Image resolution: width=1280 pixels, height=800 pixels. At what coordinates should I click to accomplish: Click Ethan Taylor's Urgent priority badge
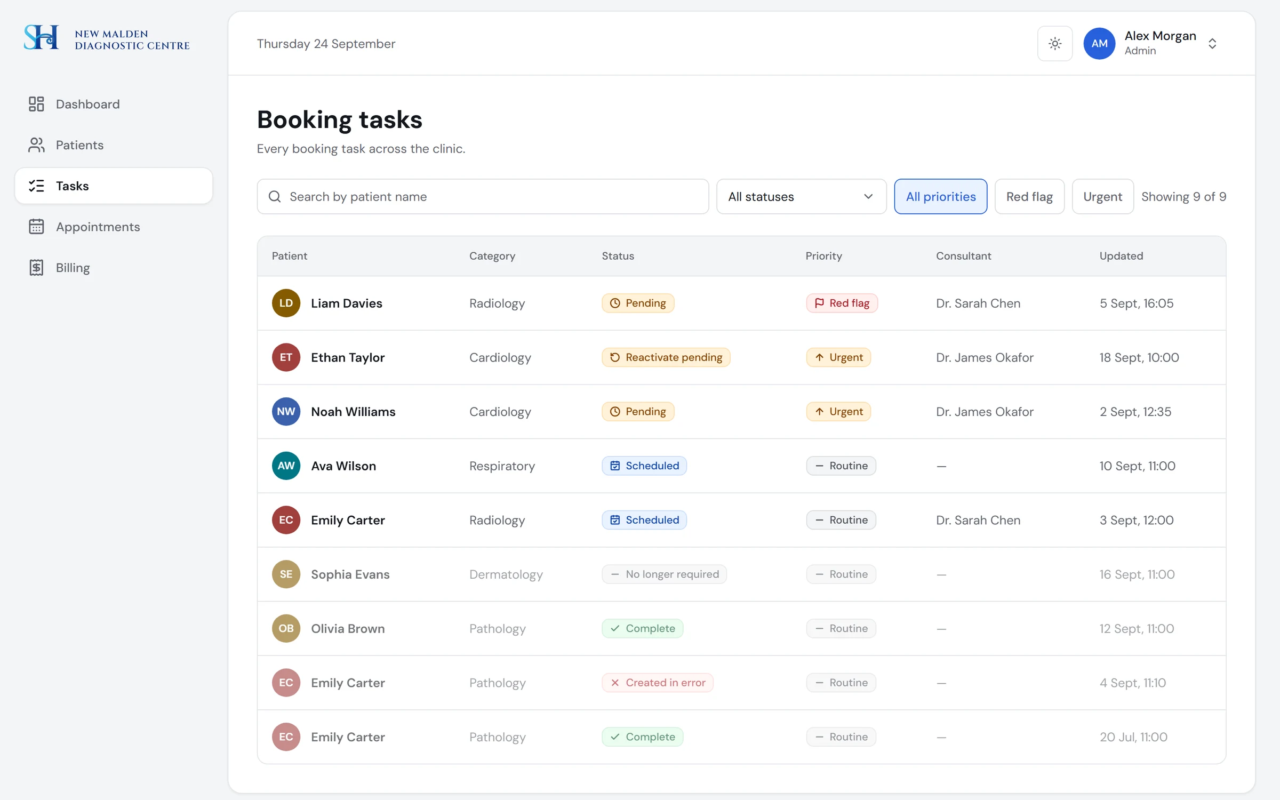pyautogui.click(x=838, y=357)
